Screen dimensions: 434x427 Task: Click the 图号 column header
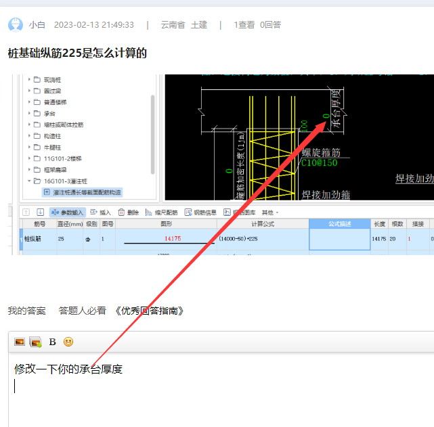click(x=108, y=224)
